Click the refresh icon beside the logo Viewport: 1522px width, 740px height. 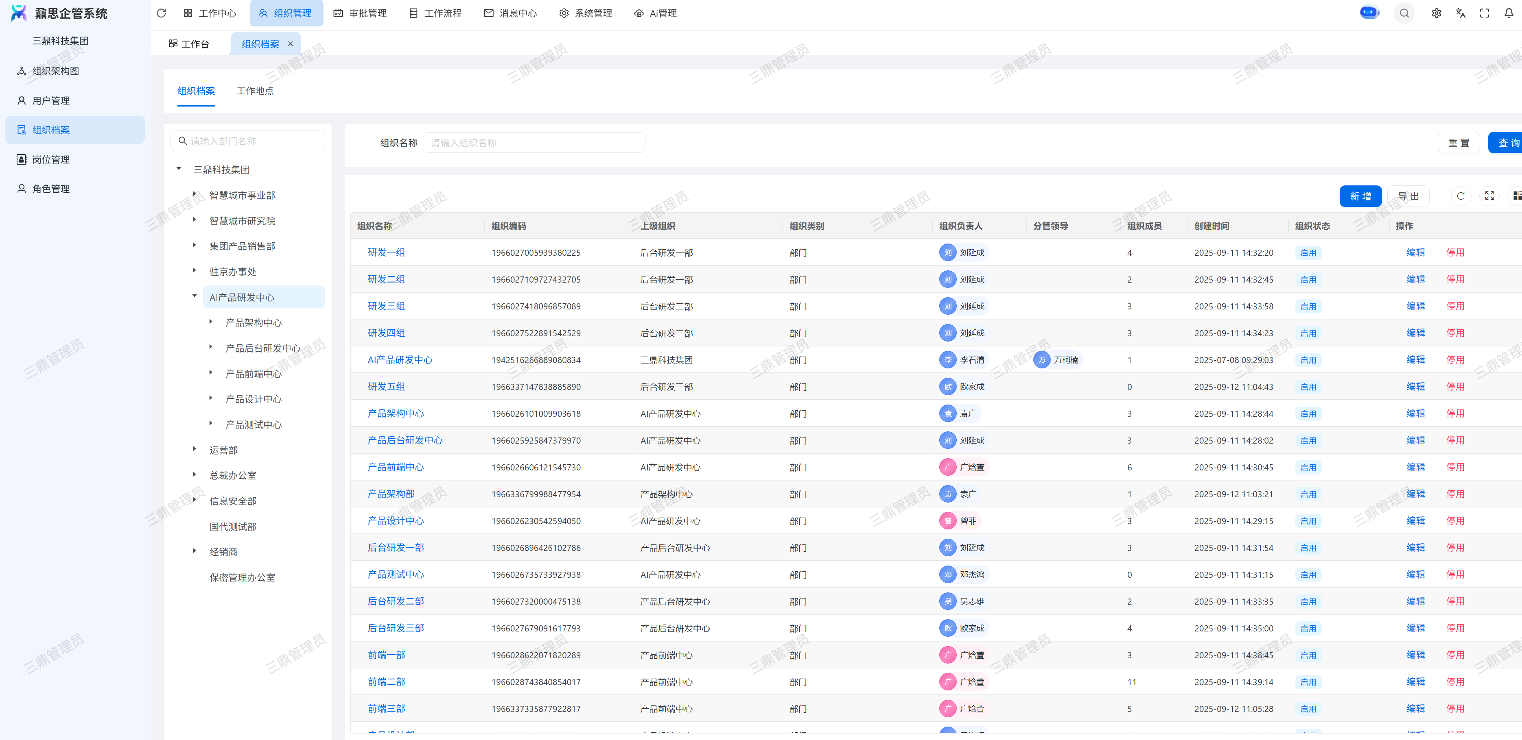(161, 13)
